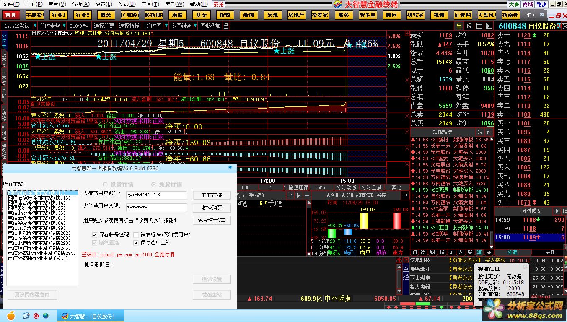Select the 分时走 vertical sidebar tab

tap(4, 41)
